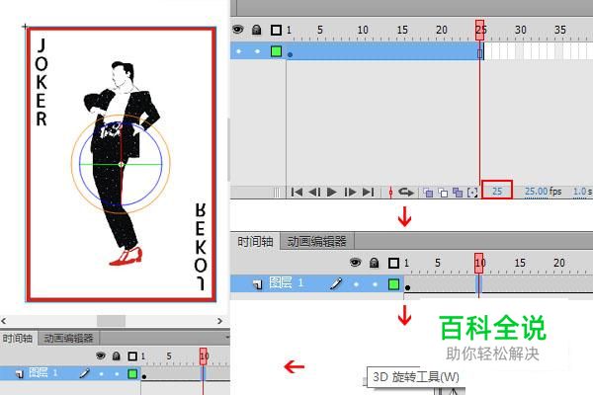Click the lock icon in the top timeline header
Screen dimensions: 593x395
[256, 30]
